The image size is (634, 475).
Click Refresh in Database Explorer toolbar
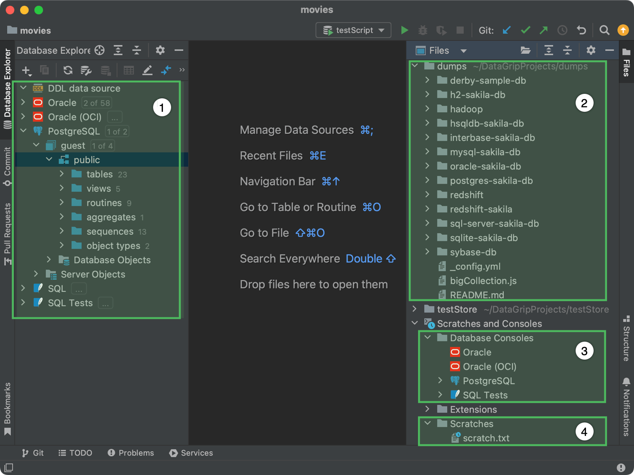68,70
